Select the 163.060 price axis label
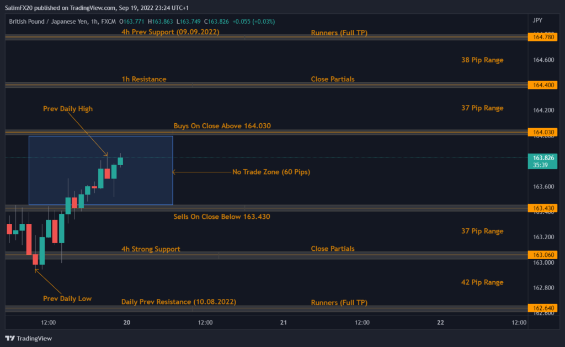The height and width of the screenshot is (347, 565). pyautogui.click(x=542, y=255)
